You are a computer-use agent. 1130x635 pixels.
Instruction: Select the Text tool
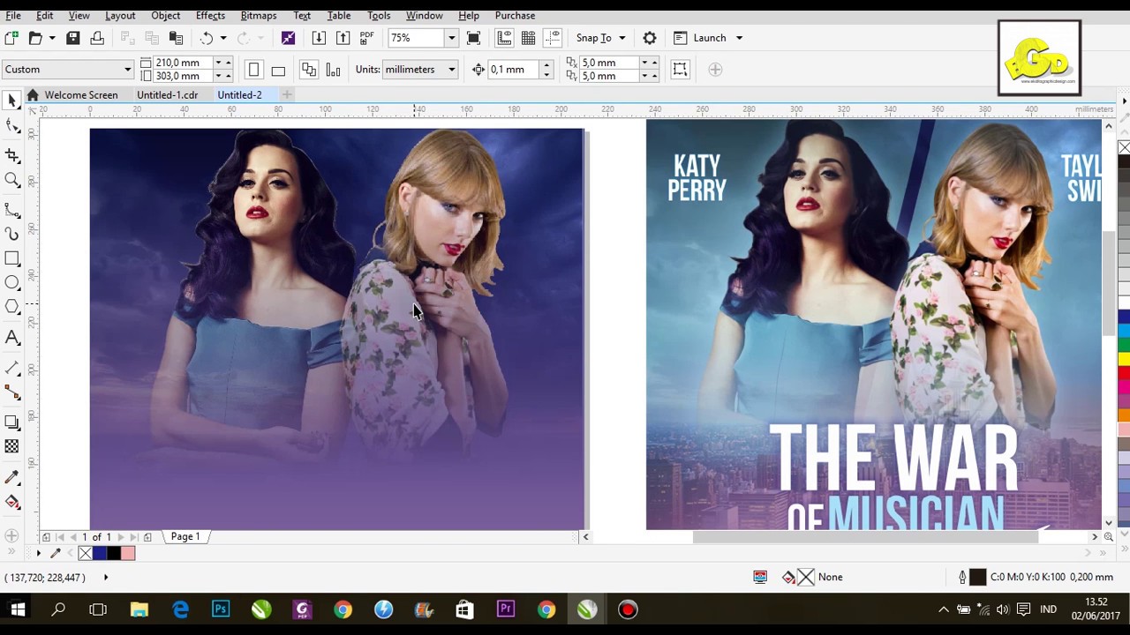(x=12, y=337)
